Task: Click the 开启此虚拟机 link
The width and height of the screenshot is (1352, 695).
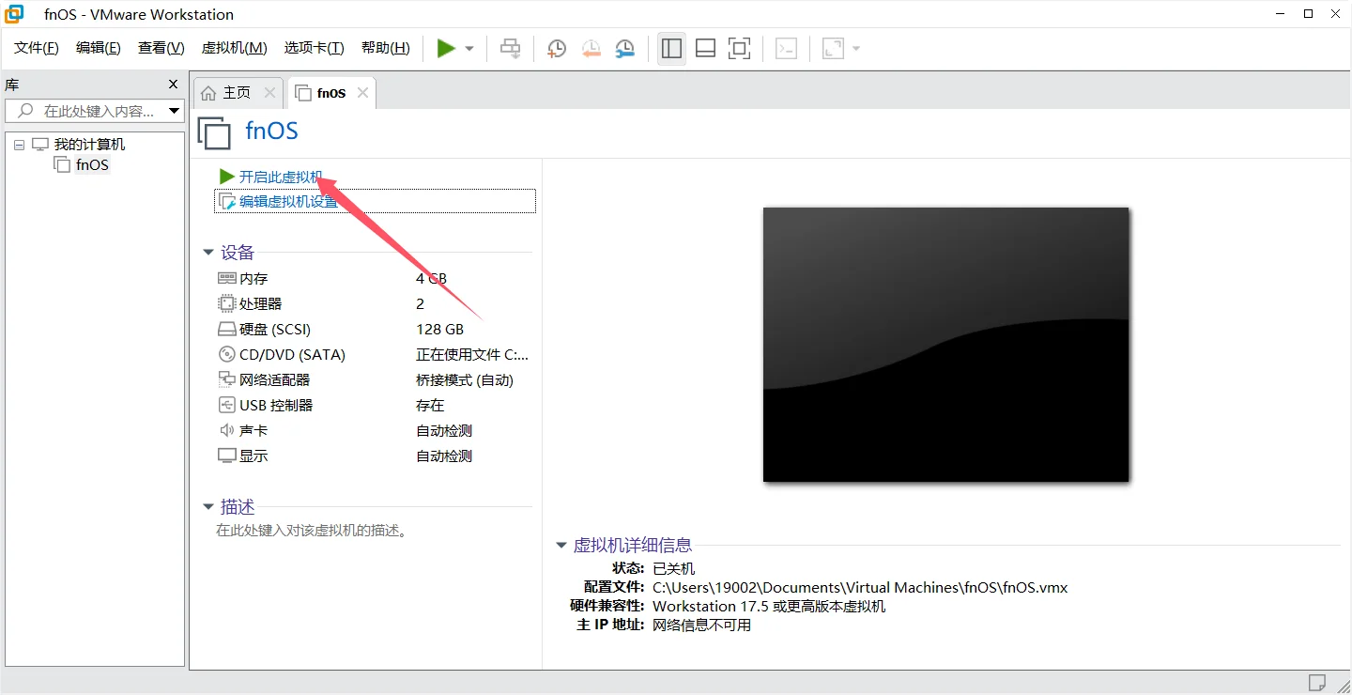Action: coord(281,177)
